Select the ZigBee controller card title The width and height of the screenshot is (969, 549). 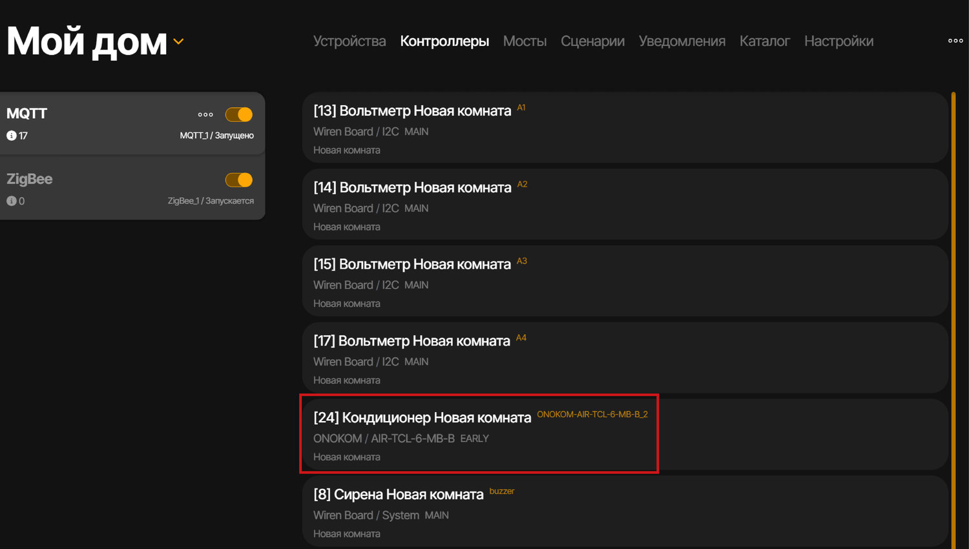tap(29, 179)
